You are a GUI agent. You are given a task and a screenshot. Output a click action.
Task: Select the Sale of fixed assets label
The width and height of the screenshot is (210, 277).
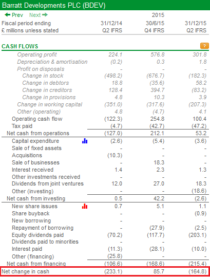tap(36, 148)
